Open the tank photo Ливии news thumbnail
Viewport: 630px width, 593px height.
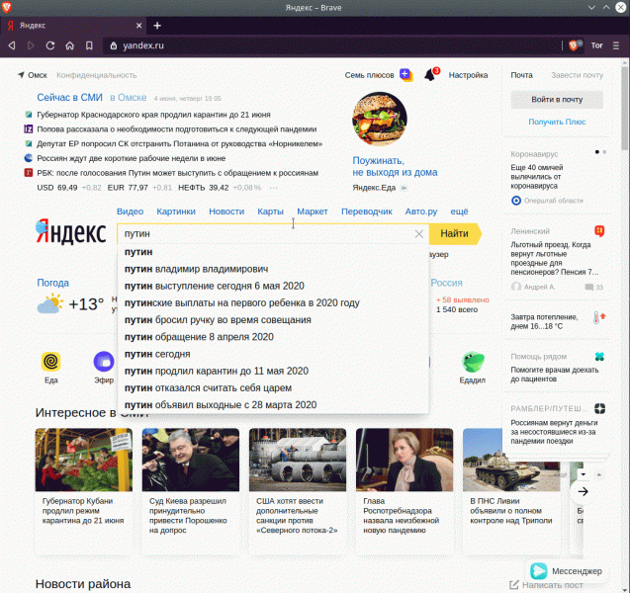pos(511,460)
